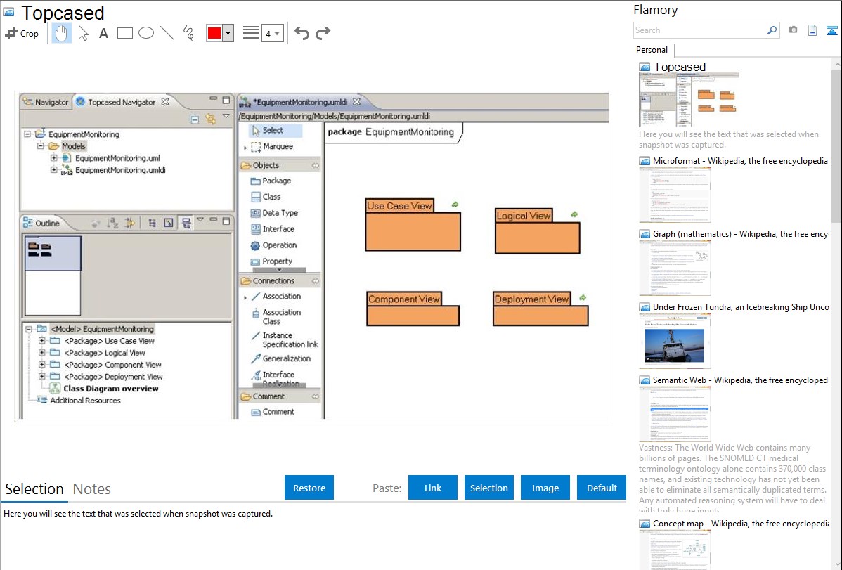Expand the EquipmentMonitoring.umldi tree node

53,170
